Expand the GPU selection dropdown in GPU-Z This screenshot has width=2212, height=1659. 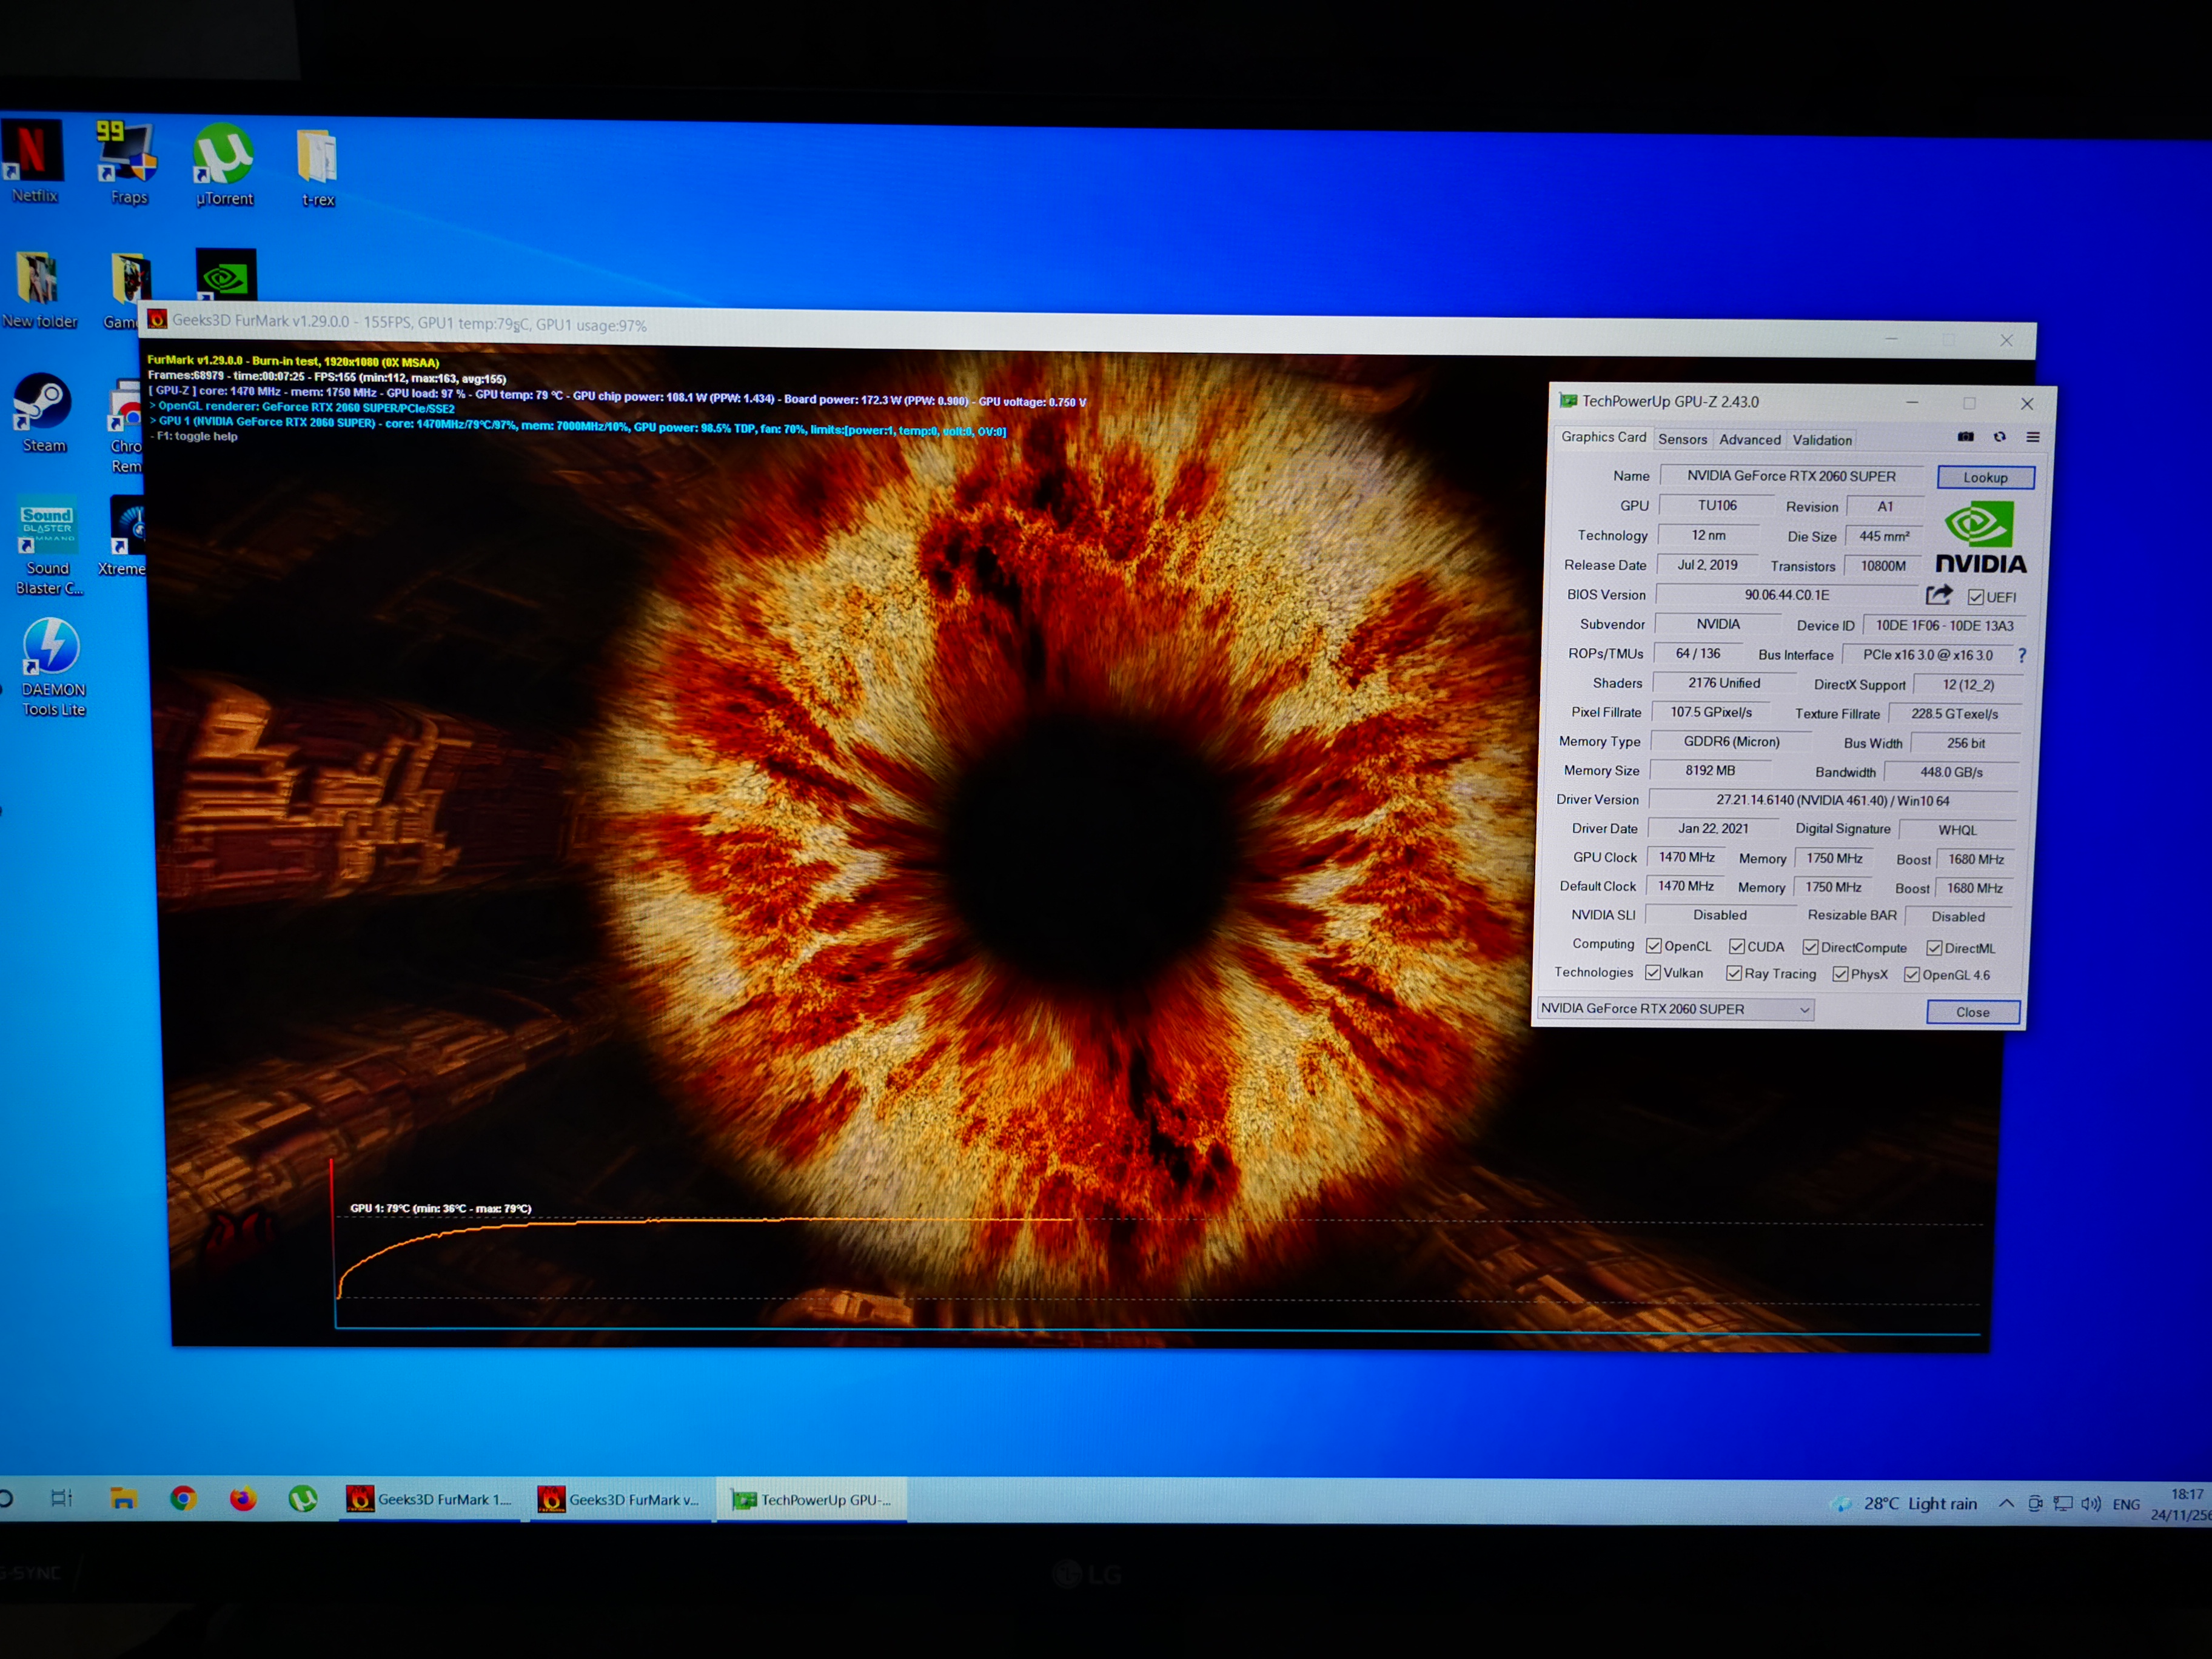pos(1804,1009)
